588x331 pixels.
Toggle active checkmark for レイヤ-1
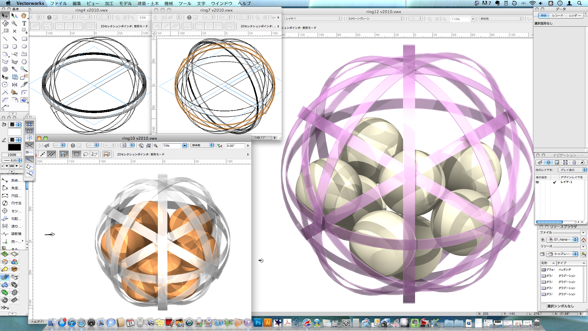point(554,182)
